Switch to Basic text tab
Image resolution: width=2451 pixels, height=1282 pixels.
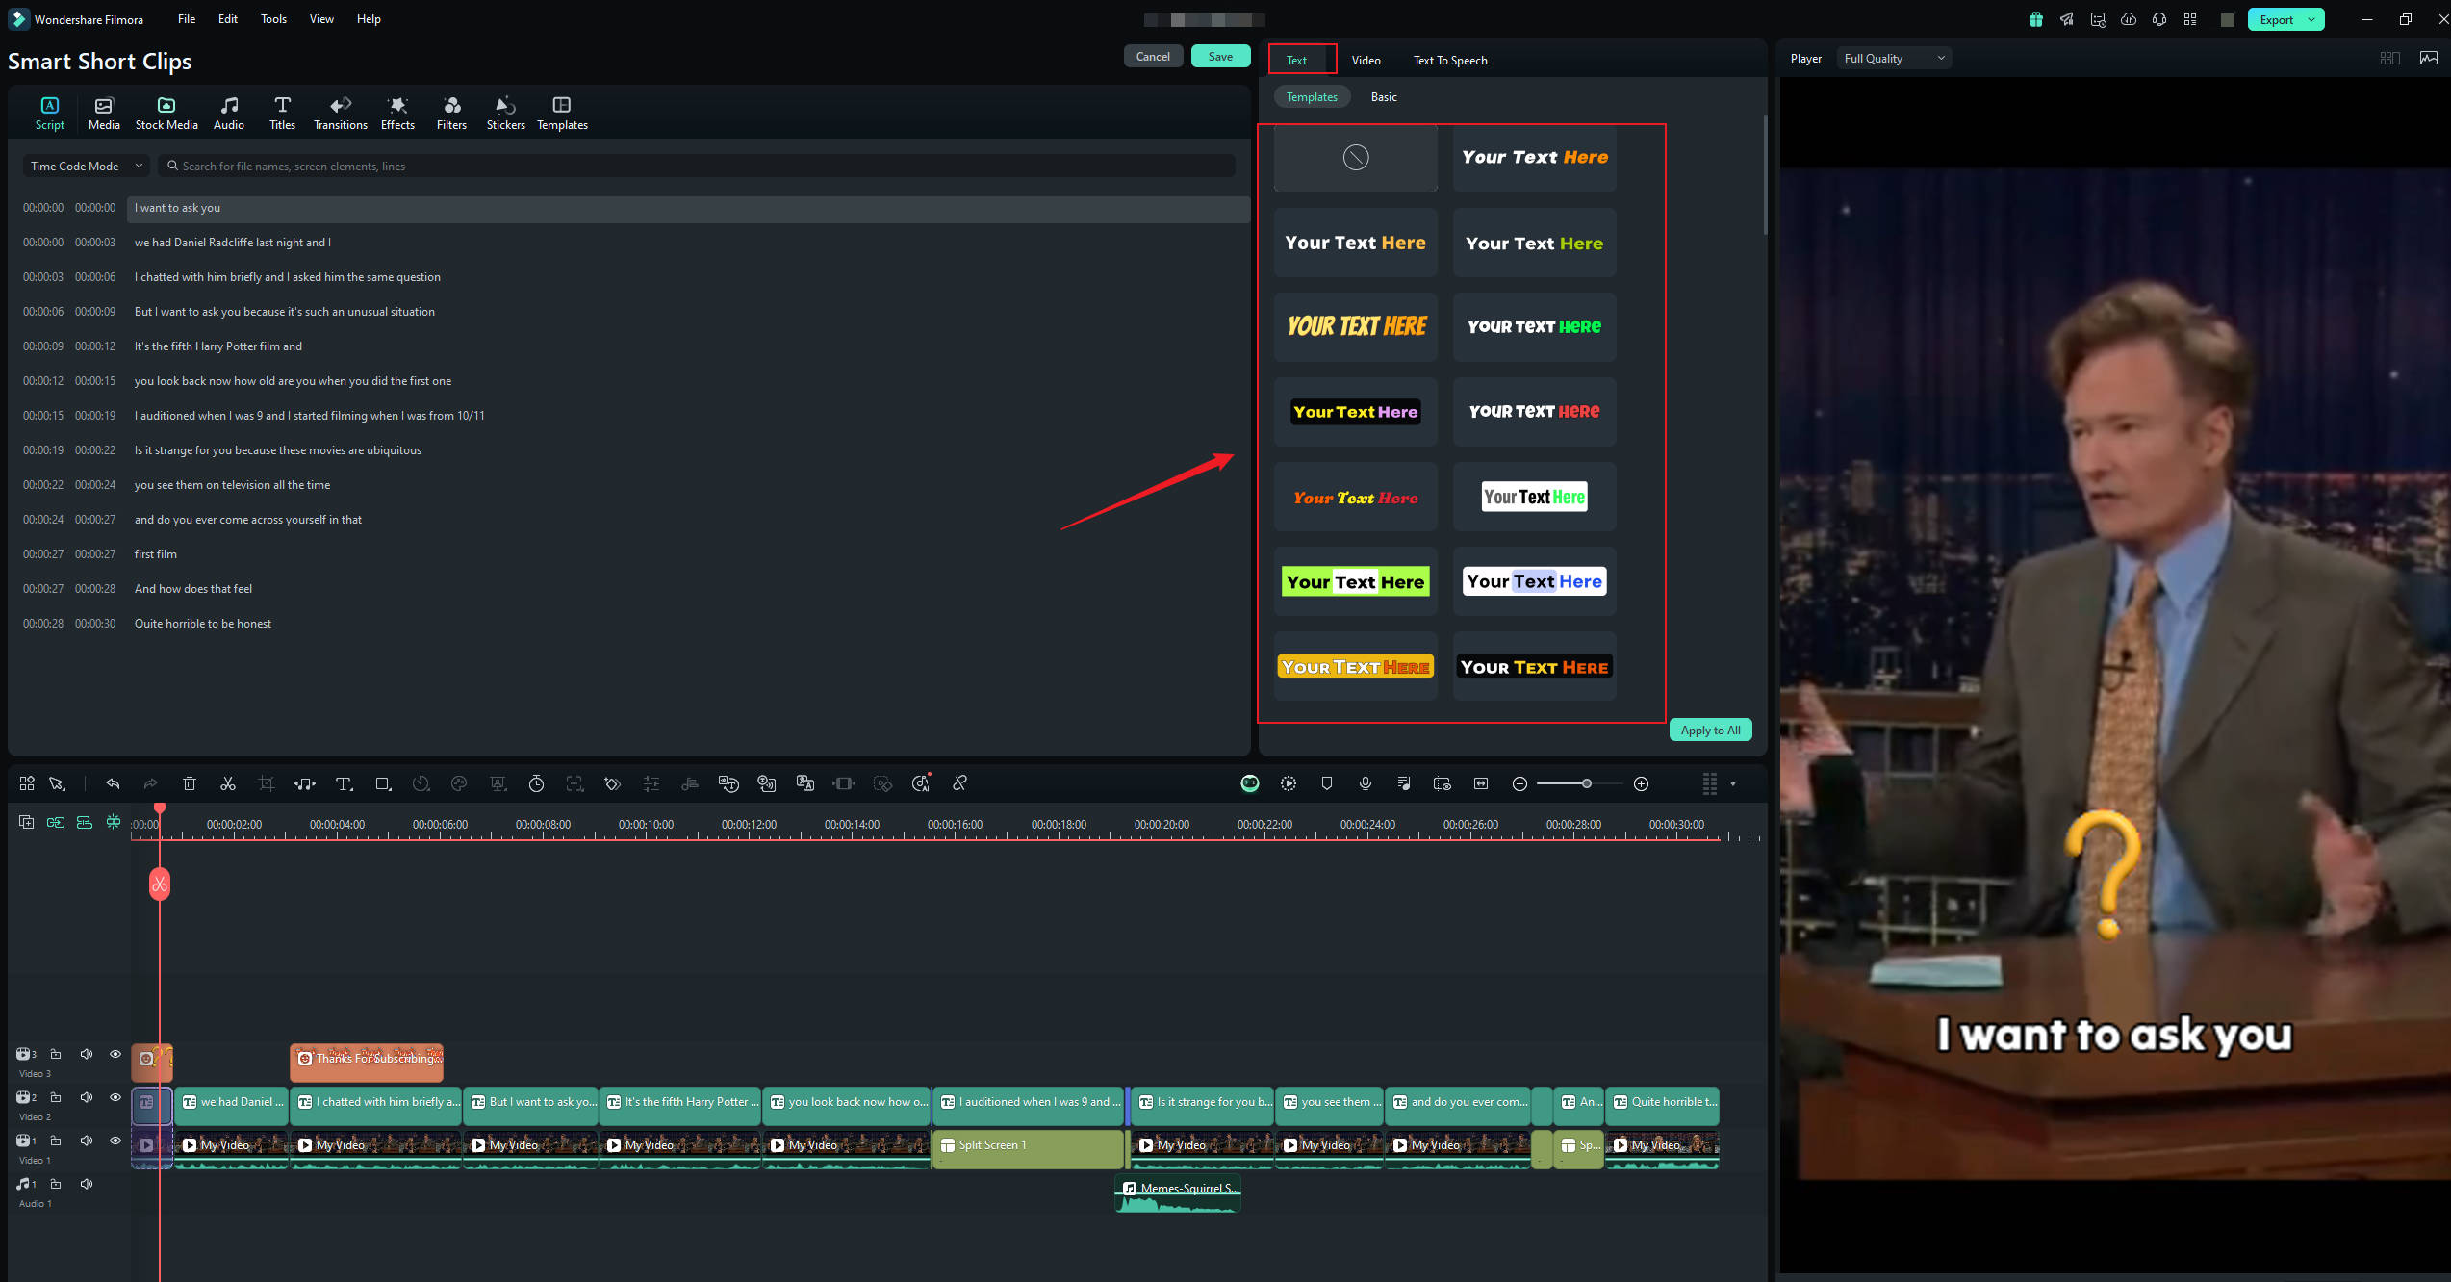click(1383, 97)
